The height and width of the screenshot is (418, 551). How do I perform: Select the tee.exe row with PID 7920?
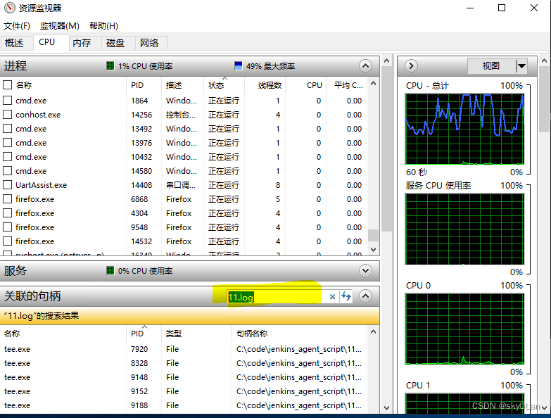183,349
